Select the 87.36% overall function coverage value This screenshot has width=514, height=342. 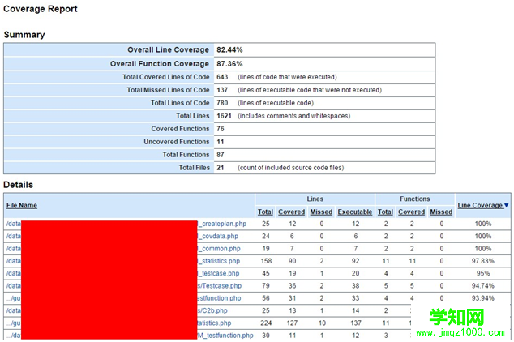229,63
